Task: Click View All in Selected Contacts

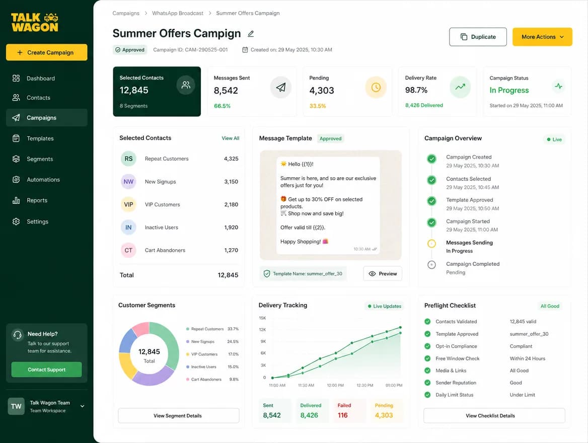Action: tap(230, 138)
